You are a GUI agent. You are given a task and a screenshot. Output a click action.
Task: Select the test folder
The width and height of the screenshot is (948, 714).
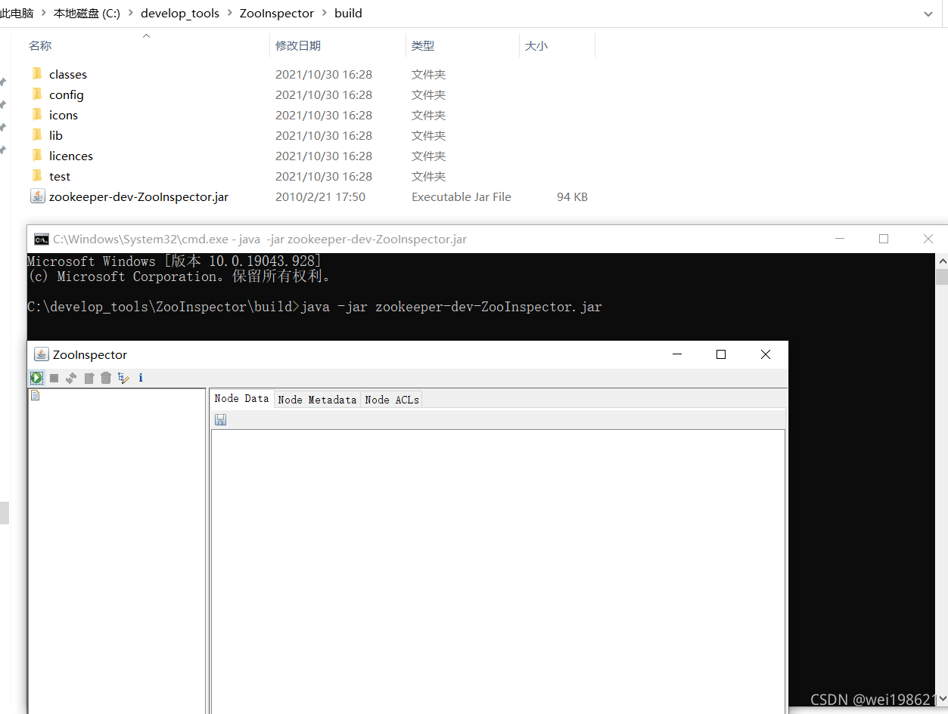click(x=60, y=176)
